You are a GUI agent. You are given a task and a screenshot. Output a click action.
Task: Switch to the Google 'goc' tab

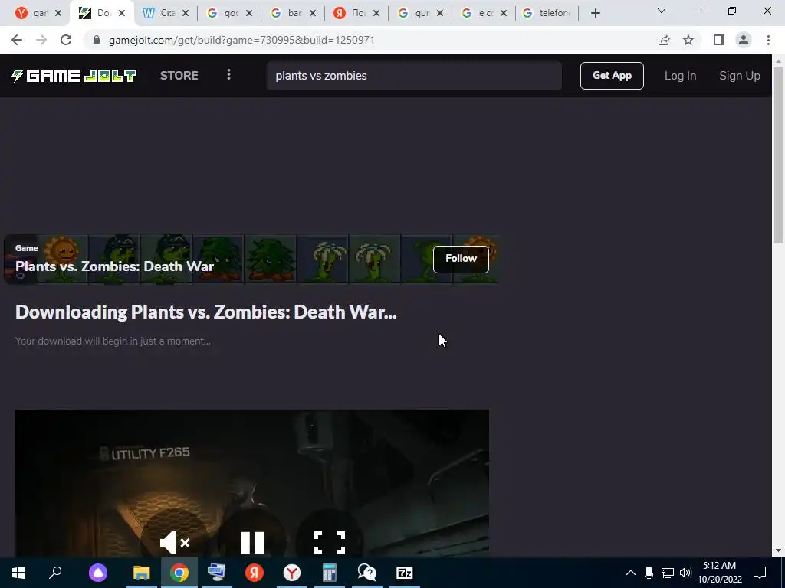tap(223, 13)
